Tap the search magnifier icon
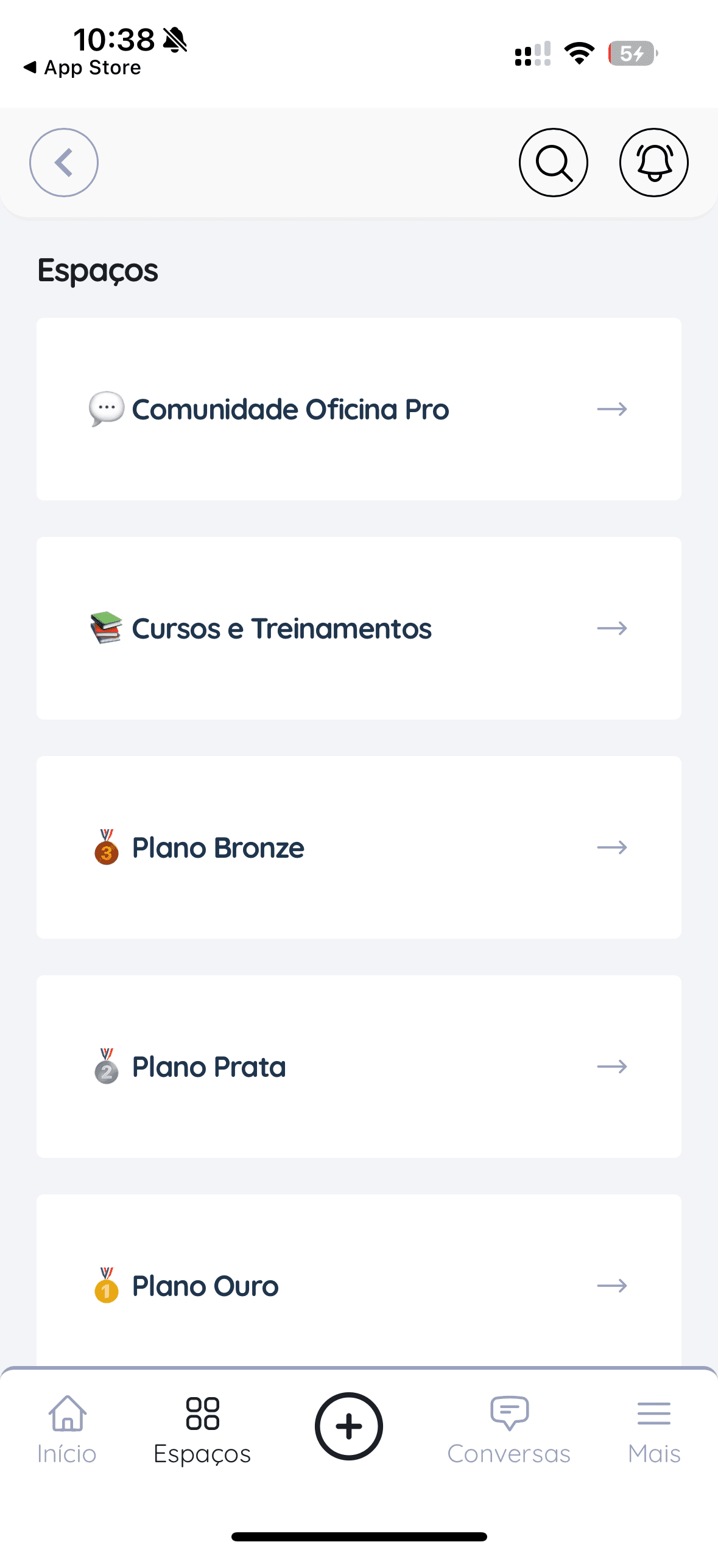 (553, 163)
